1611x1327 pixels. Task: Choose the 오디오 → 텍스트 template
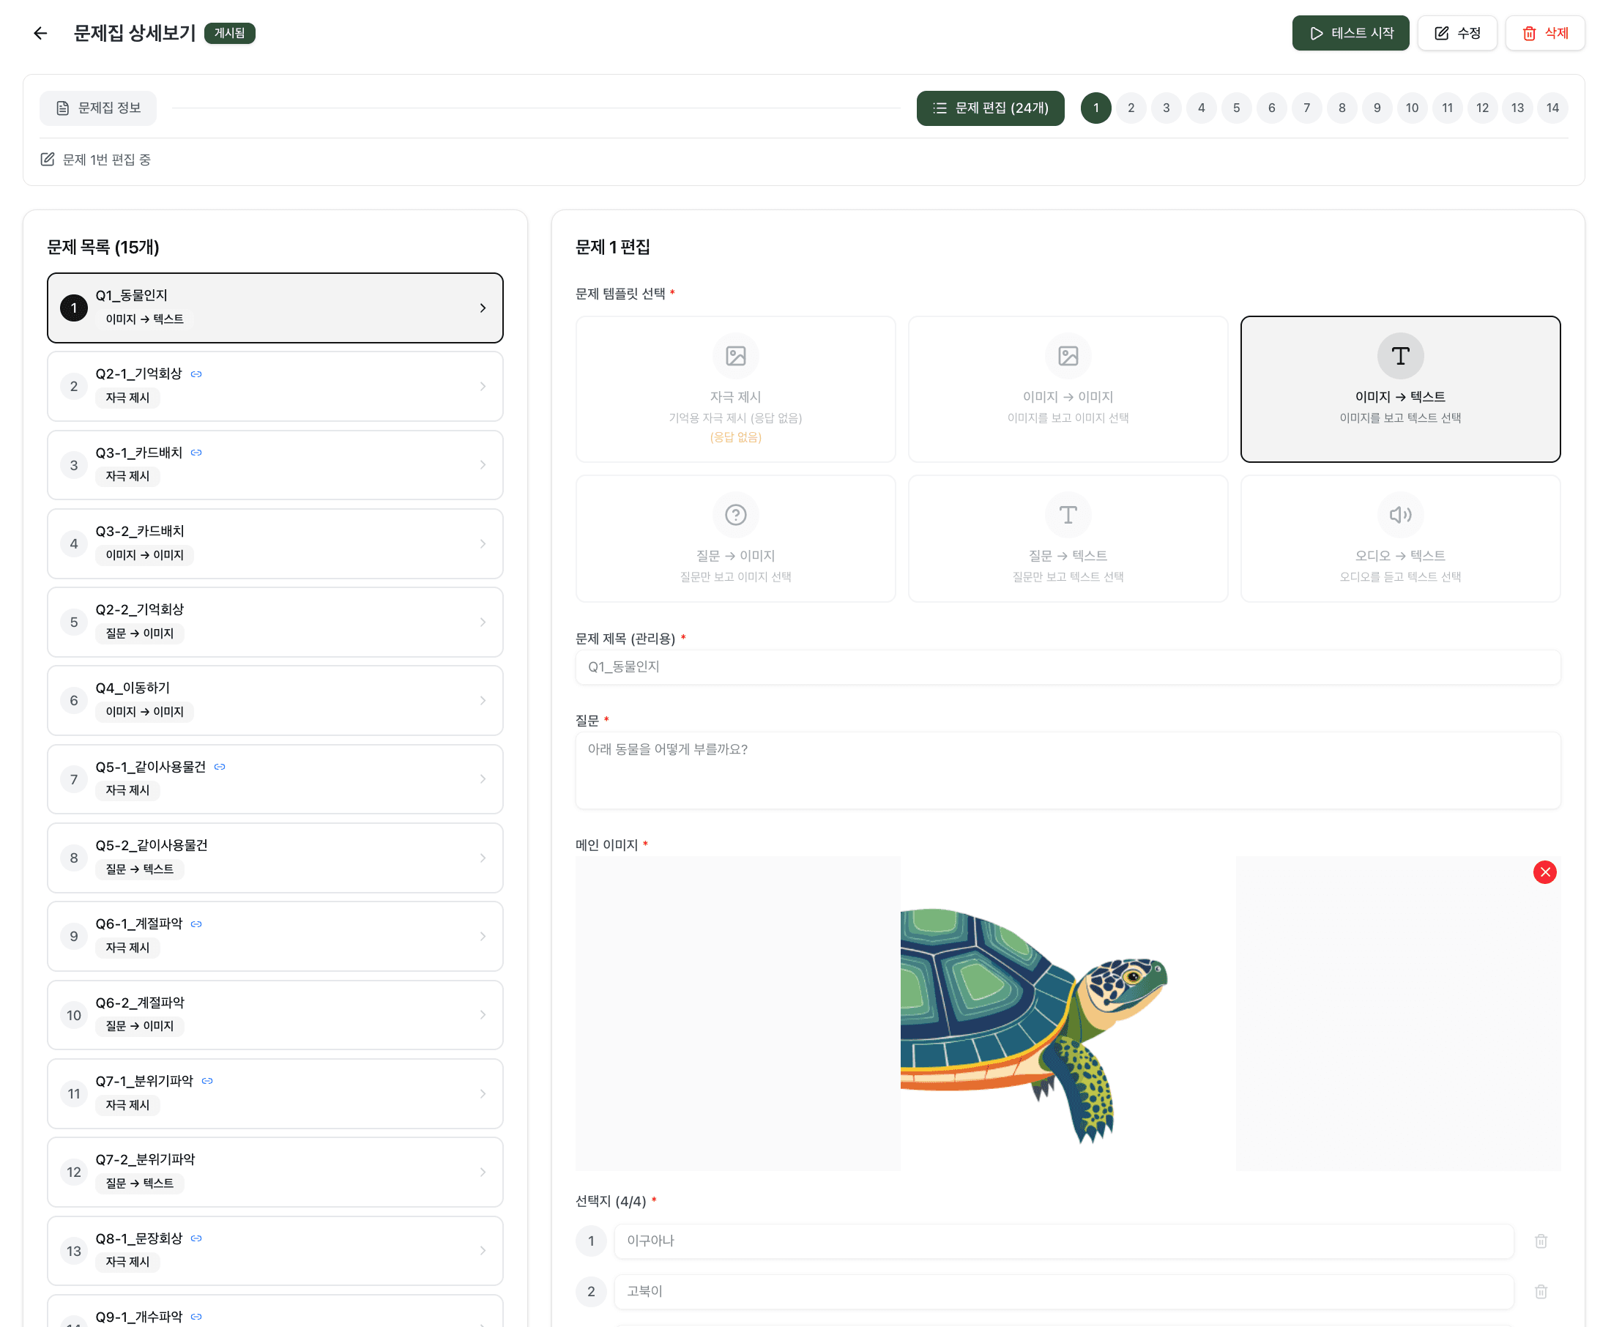1399,538
